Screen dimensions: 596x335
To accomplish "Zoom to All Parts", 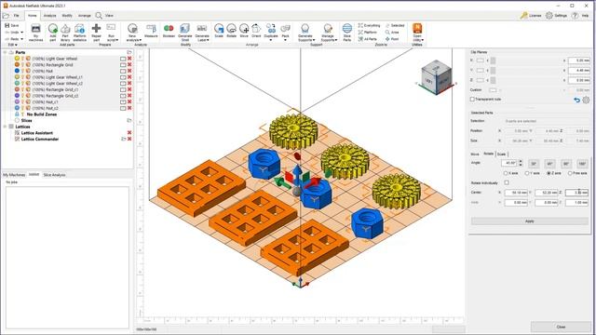I will (368, 39).
